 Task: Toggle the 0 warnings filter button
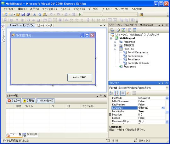[29, 101]
